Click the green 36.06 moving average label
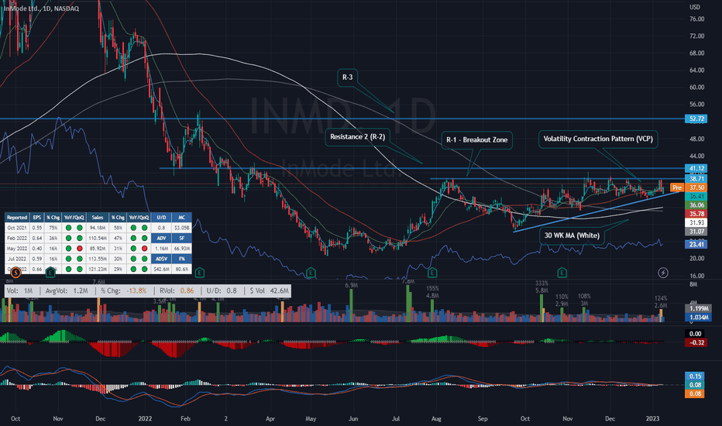Viewport: 722px width, 426px height. (696, 205)
